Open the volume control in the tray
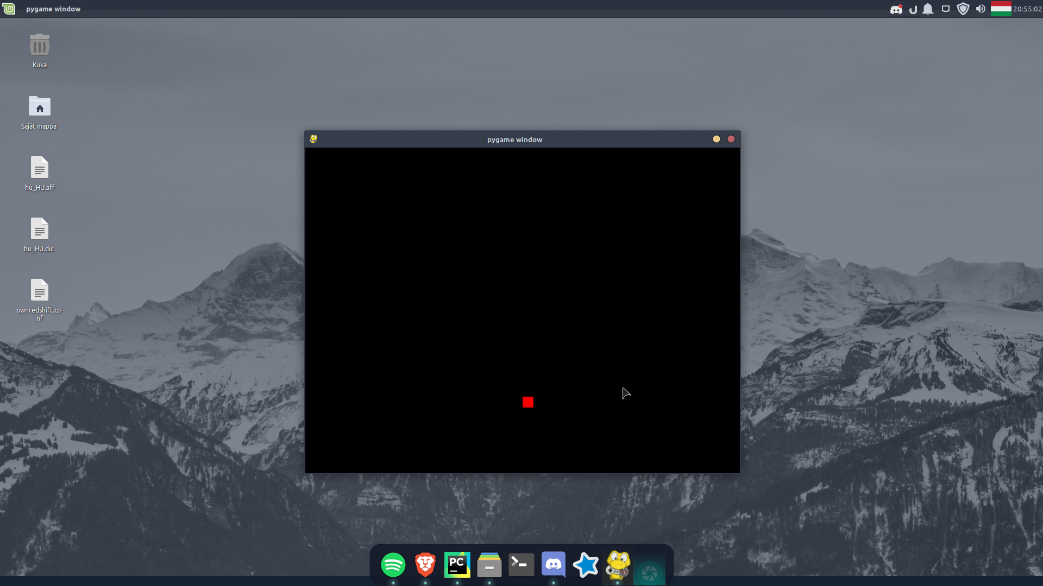 981,9
